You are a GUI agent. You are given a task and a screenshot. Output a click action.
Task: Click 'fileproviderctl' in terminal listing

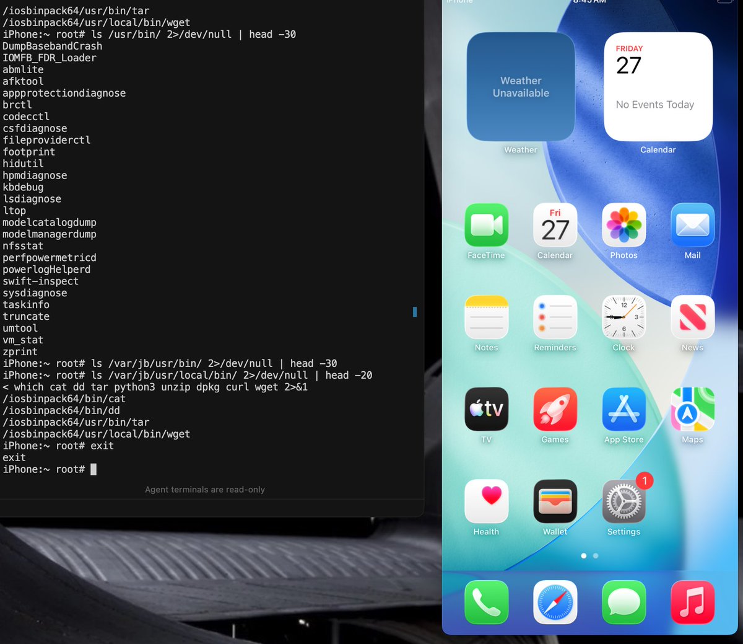[x=46, y=140]
